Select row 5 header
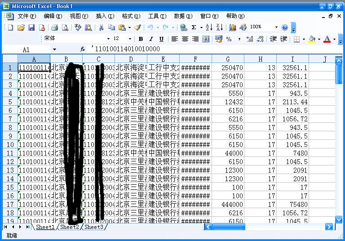The width and height of the screenshot is (345, 241). click(10, 102)
